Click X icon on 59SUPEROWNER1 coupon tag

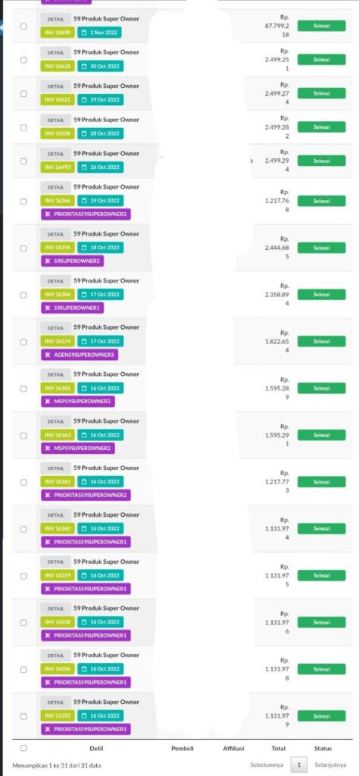point(48,308)
